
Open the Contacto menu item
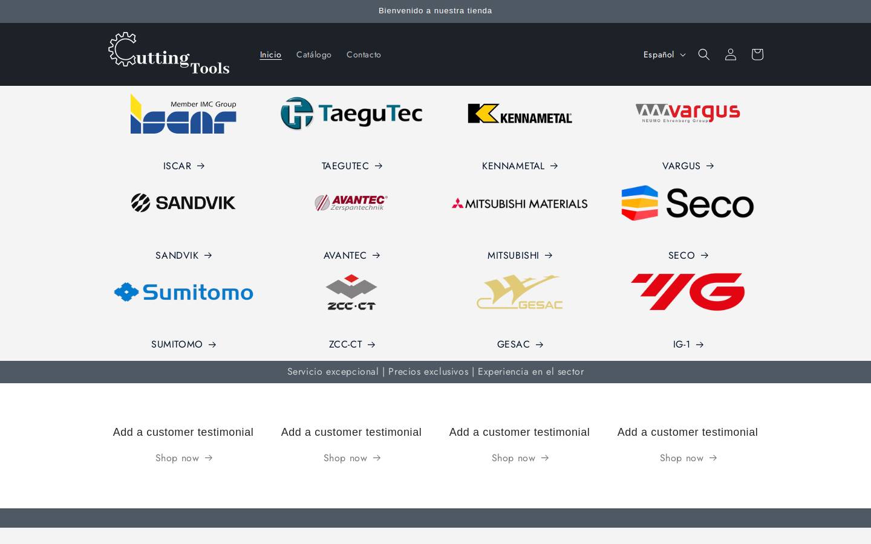[x=364, y=54]
